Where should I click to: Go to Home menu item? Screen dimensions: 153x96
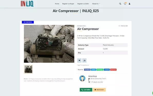tap(57, 4)
